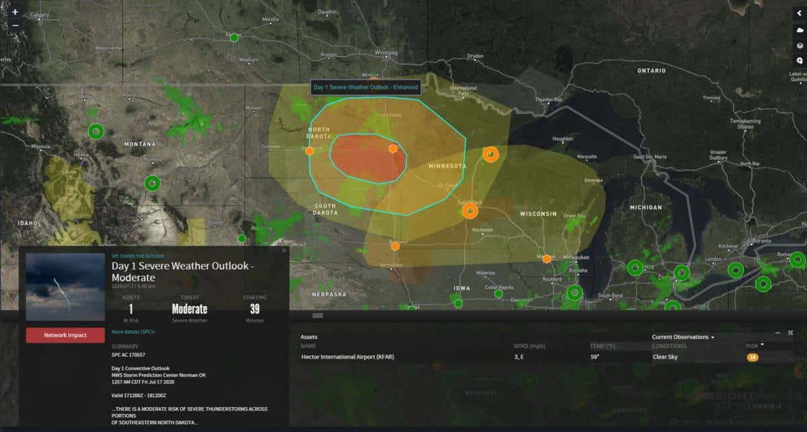Click the orange risk badge 34
Viewport: 807px width, 432px height.
tap(752, 357)
